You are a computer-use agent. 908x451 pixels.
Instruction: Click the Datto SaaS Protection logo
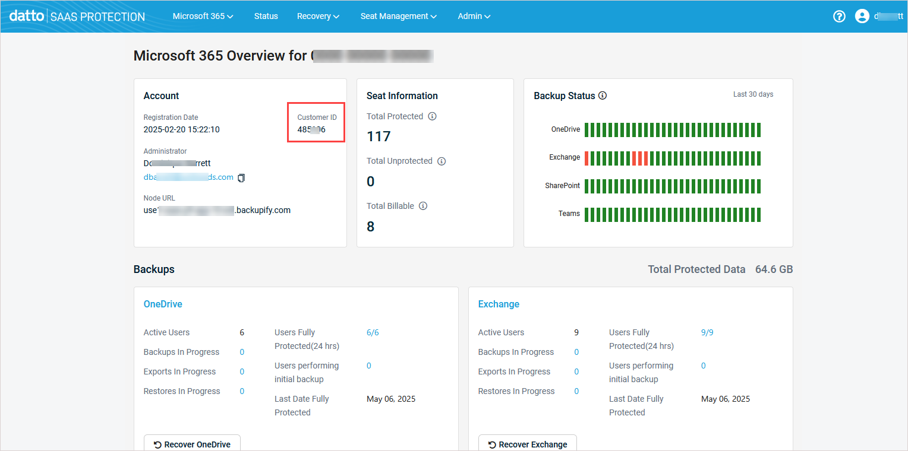(75, 16)
